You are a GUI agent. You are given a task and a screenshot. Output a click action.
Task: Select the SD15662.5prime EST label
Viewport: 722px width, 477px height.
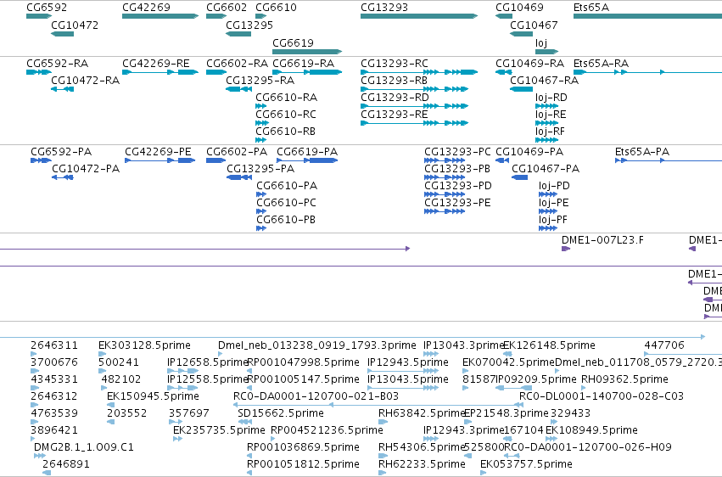281,413
